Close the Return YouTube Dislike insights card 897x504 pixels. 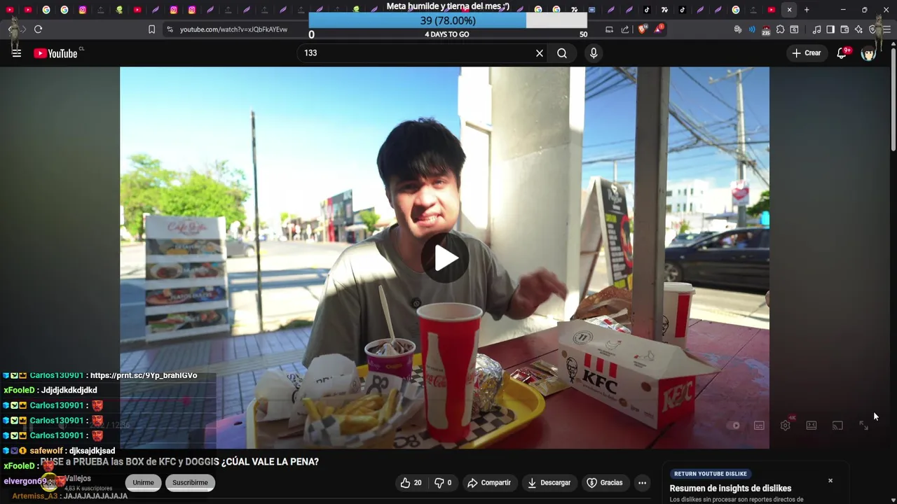(x=830, y=481)
